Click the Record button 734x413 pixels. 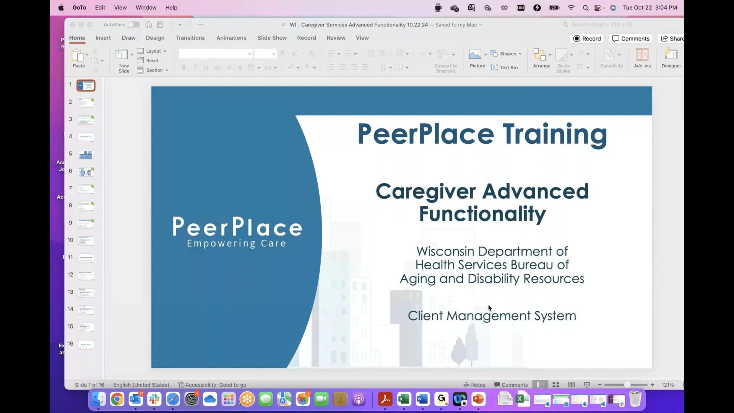(587, 38)
